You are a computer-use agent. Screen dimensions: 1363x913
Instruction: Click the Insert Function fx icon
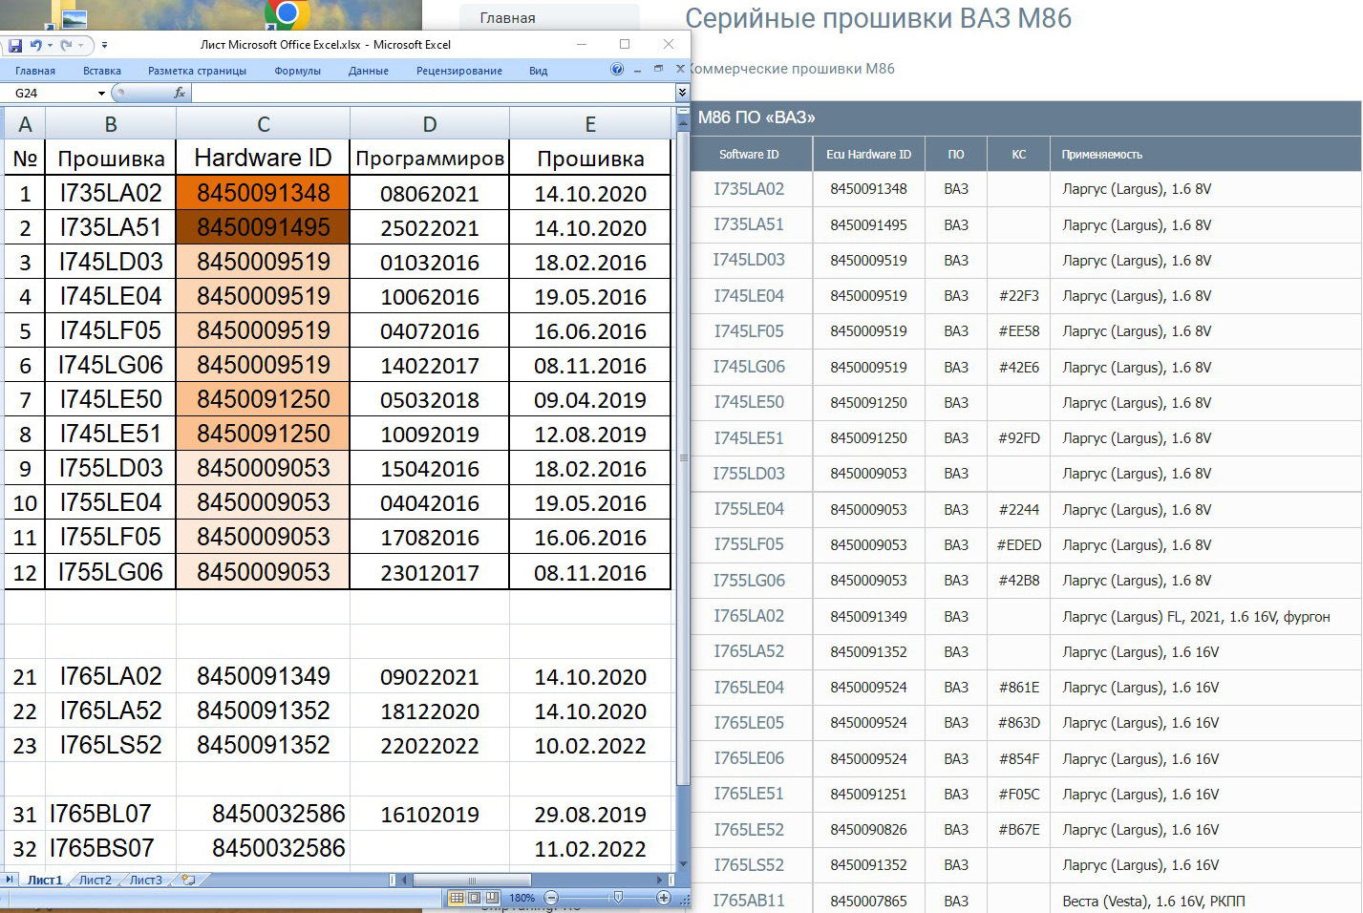(x=180, y=93)
